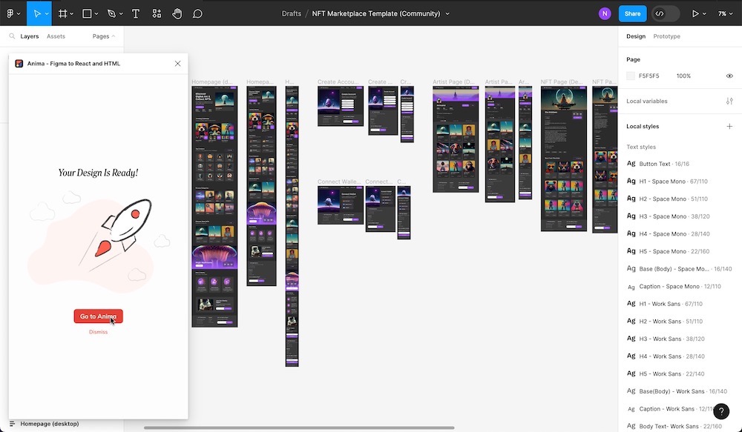Switch to the Prototype tab

[666, 36]
